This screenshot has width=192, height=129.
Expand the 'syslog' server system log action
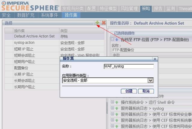(112, 108)
